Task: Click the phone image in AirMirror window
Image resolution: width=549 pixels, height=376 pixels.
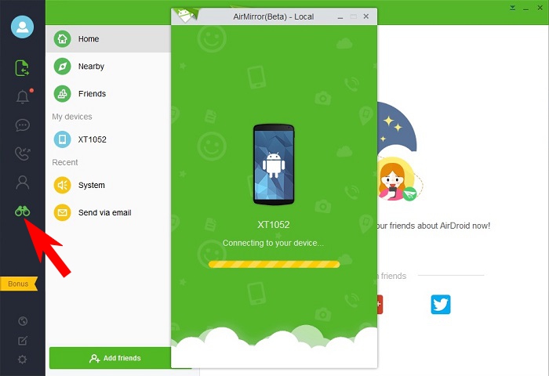Action: pyautogui.click(x=274, y=164)
